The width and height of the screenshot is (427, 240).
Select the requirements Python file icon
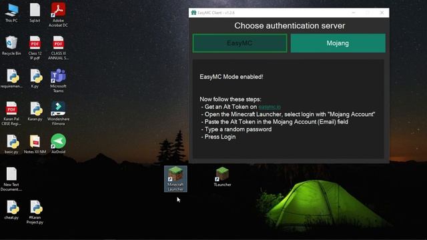11,79
